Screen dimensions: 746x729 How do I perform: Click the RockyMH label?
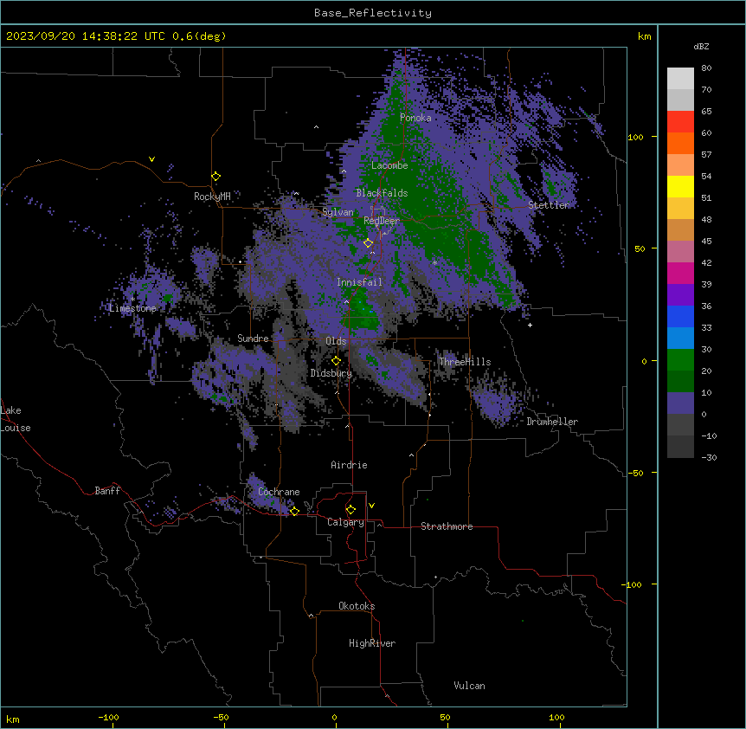pyautogui.click(x=212, y=196)
